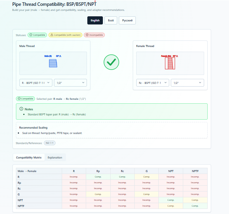Click the Incompatible status legend badge
The image size is (229, 214).
94,35
